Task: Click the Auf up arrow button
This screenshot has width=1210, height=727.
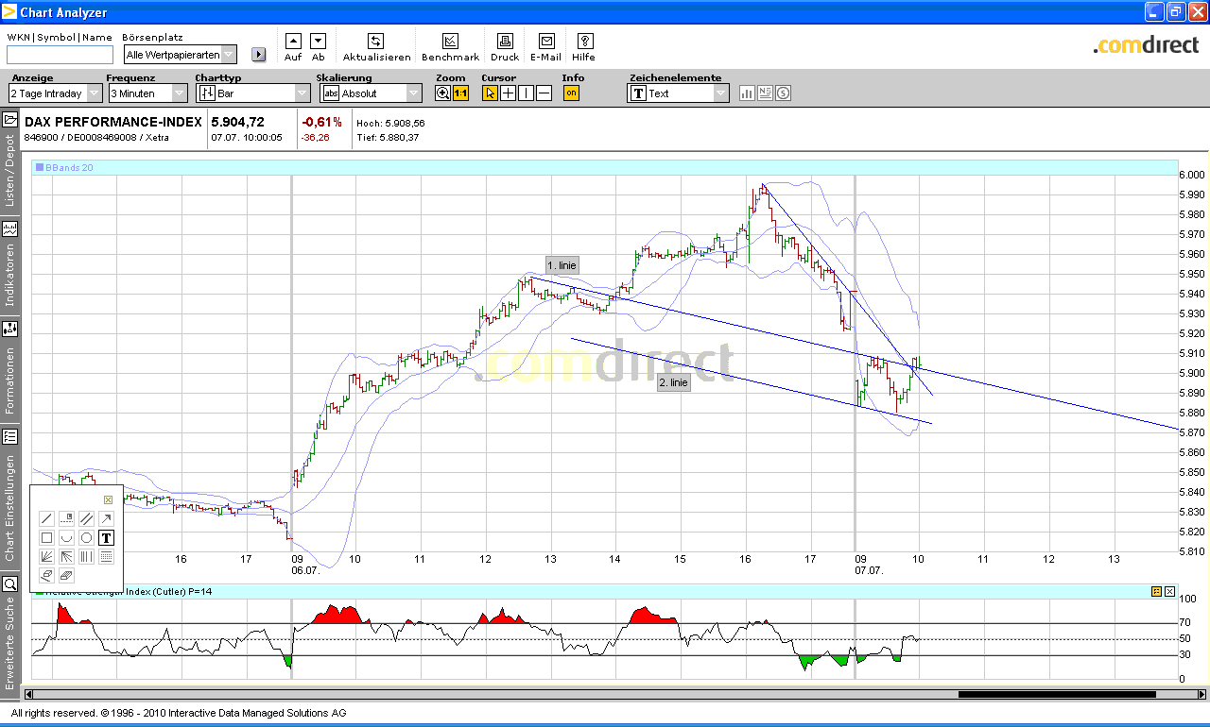Action: pos(293,41)
